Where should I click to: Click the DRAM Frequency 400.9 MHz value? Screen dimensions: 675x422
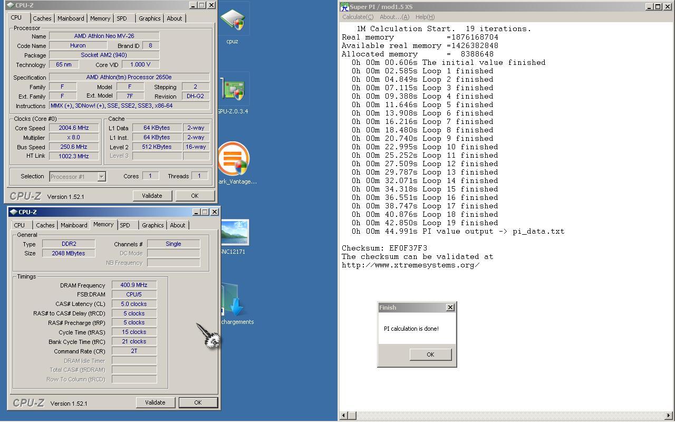pyautogui.click(x=134, y=285)
